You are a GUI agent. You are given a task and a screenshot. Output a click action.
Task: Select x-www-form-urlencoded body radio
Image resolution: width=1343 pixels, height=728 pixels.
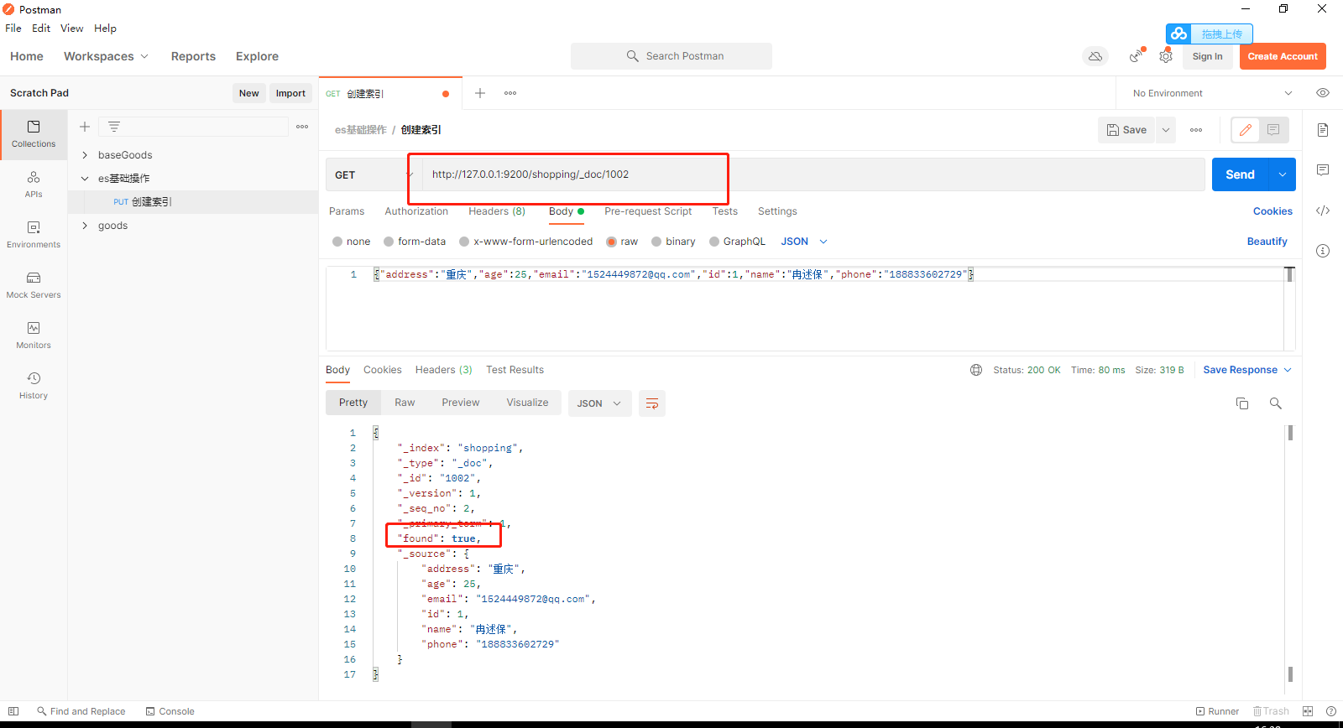(x=464, y=242)
